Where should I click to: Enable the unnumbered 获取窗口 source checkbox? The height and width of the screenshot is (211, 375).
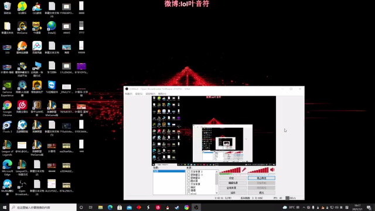click(x=189, y=178)
